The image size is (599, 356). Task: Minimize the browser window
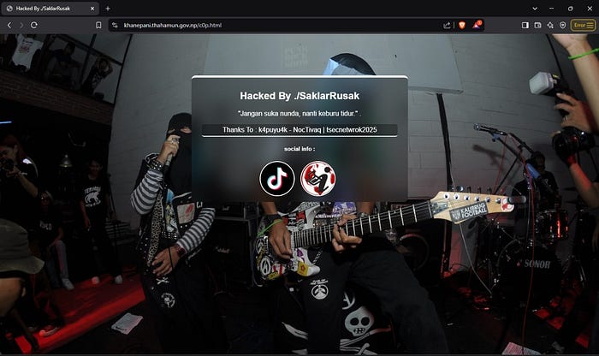552,9
